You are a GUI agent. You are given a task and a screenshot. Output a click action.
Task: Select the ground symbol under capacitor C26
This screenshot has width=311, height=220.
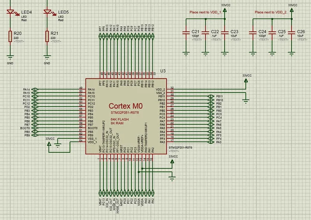pos(291,54)
